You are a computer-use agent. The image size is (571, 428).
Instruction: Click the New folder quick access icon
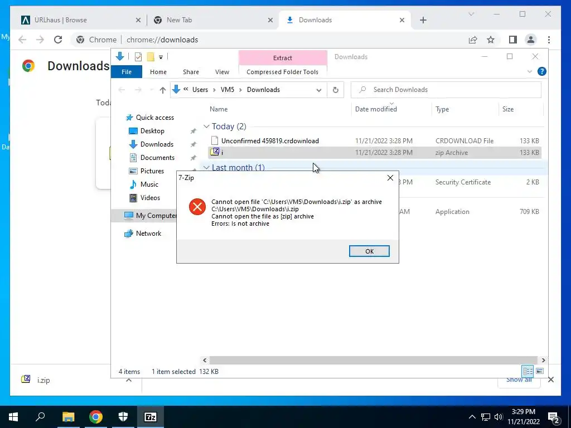coord(151,57)
